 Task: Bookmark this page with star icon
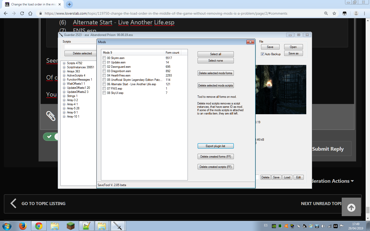[334, 13]
